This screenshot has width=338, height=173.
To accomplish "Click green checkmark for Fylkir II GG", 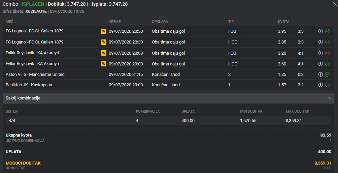I will pyautogui.click(x=327, y=64).
